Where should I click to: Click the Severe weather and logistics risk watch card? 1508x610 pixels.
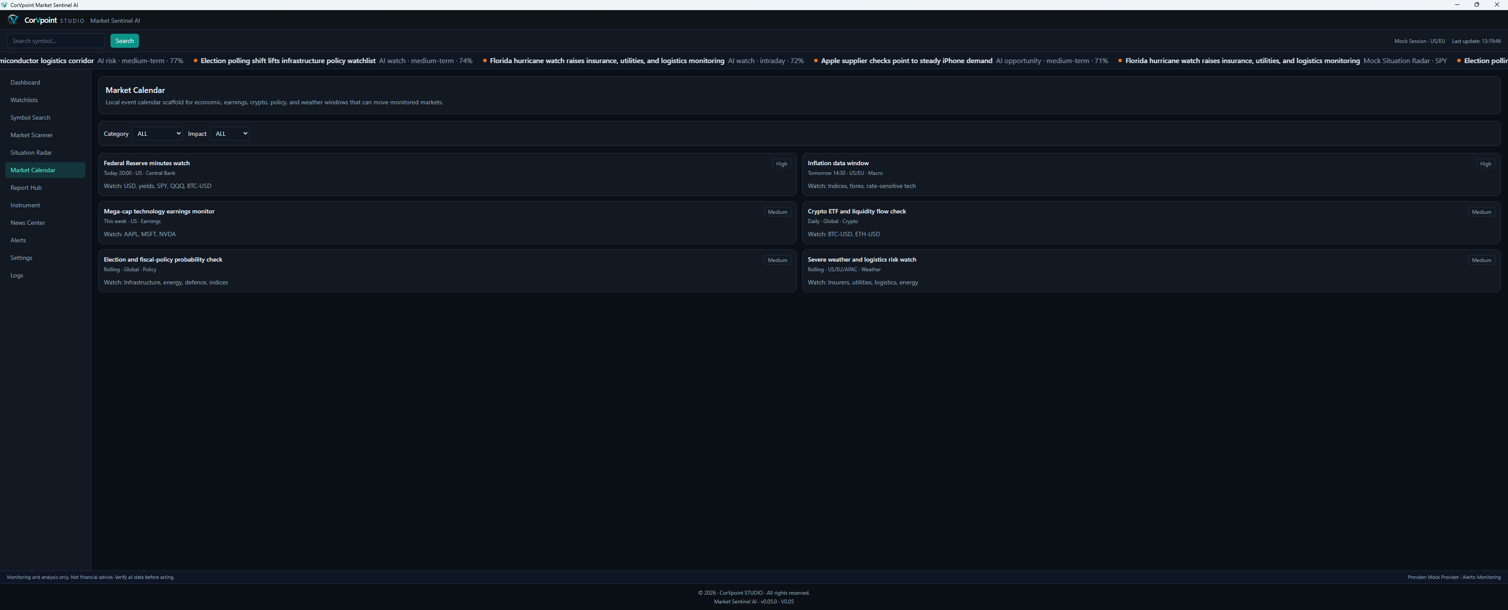point(1151,271)
